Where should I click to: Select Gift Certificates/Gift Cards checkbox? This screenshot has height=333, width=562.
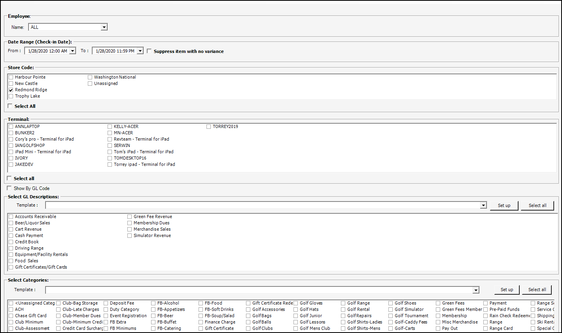coord(11,267)
